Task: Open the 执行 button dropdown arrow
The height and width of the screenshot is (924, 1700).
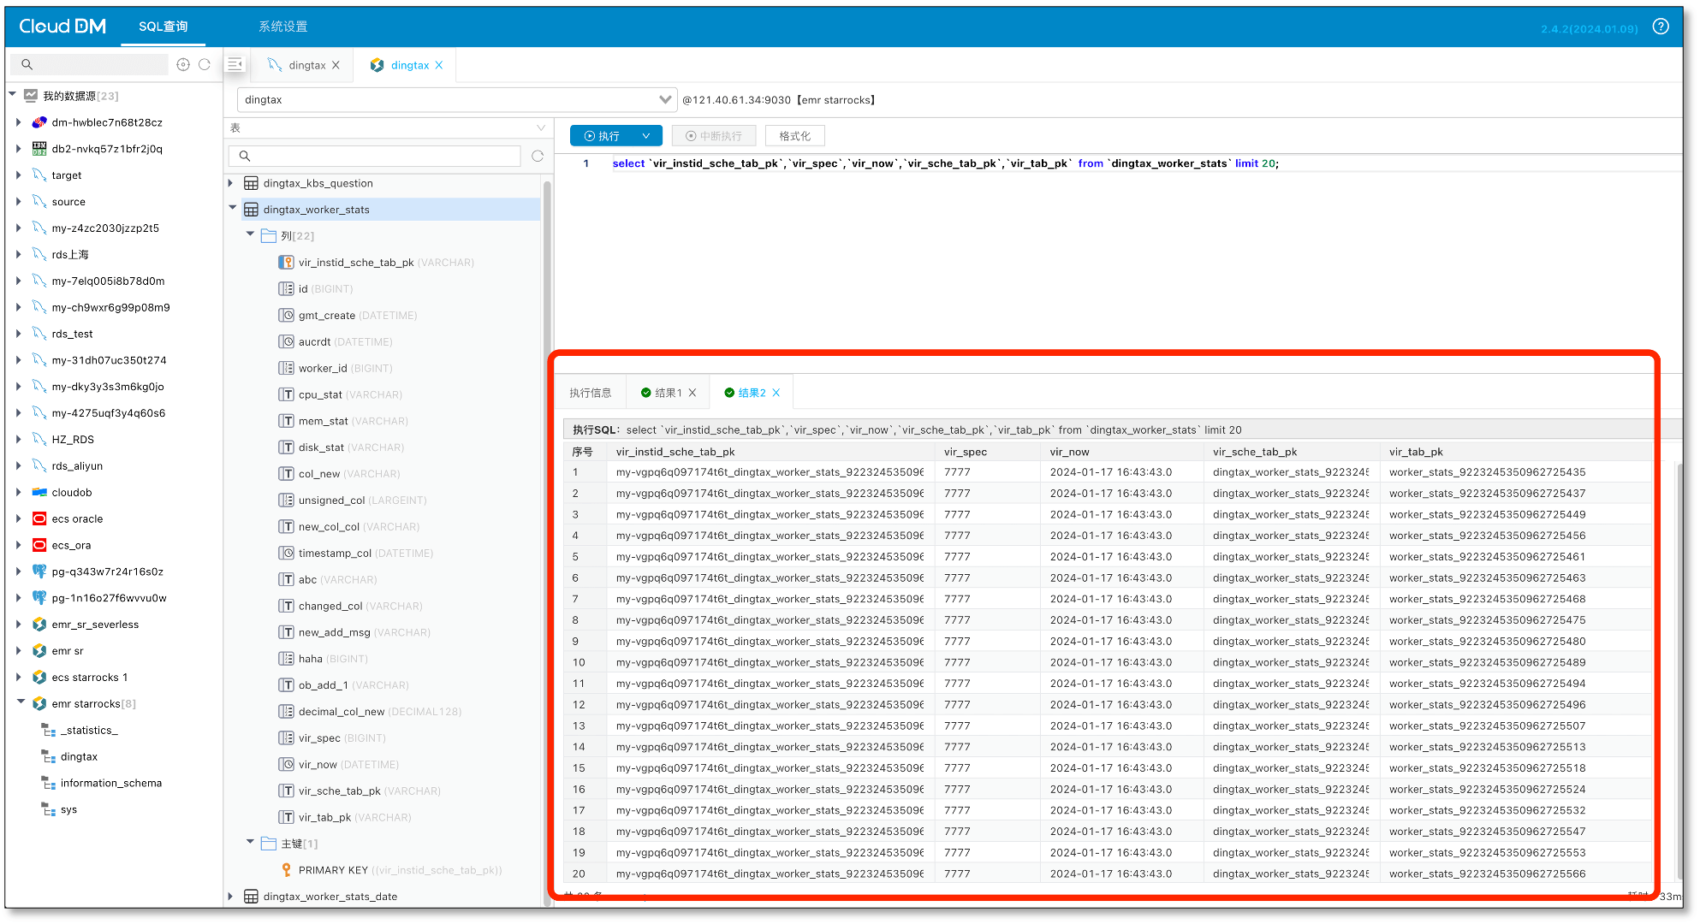Action: tap(646, 136)
